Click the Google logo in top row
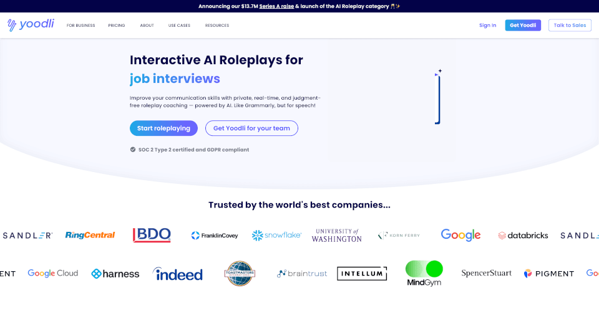This screenshot has width=599, height=331. [460, 235]
